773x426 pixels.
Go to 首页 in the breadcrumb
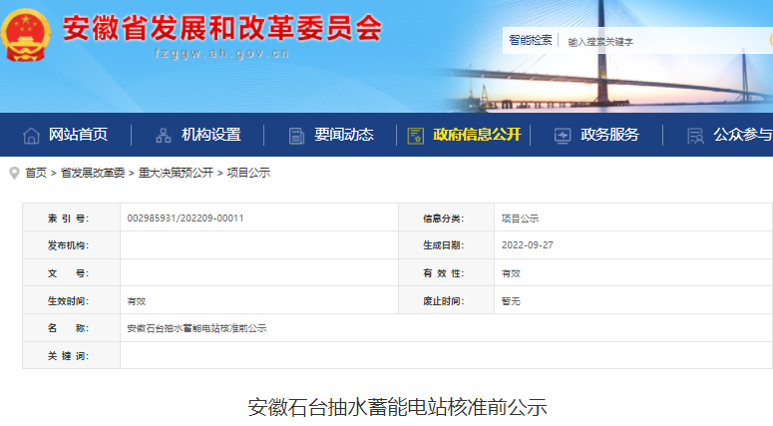click(36, 173)
